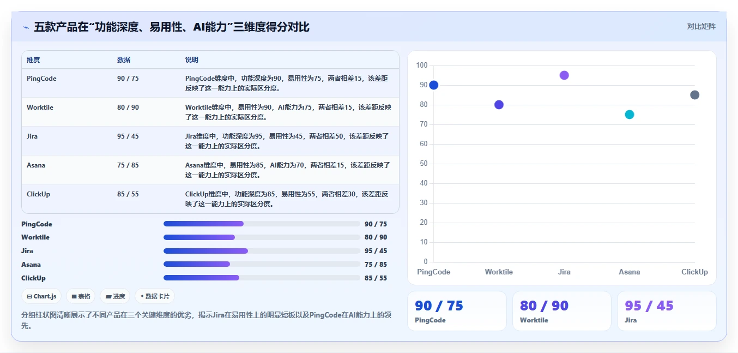
Task: Click the summary paragraph about 分组柱状图
Action: (207, 320)
